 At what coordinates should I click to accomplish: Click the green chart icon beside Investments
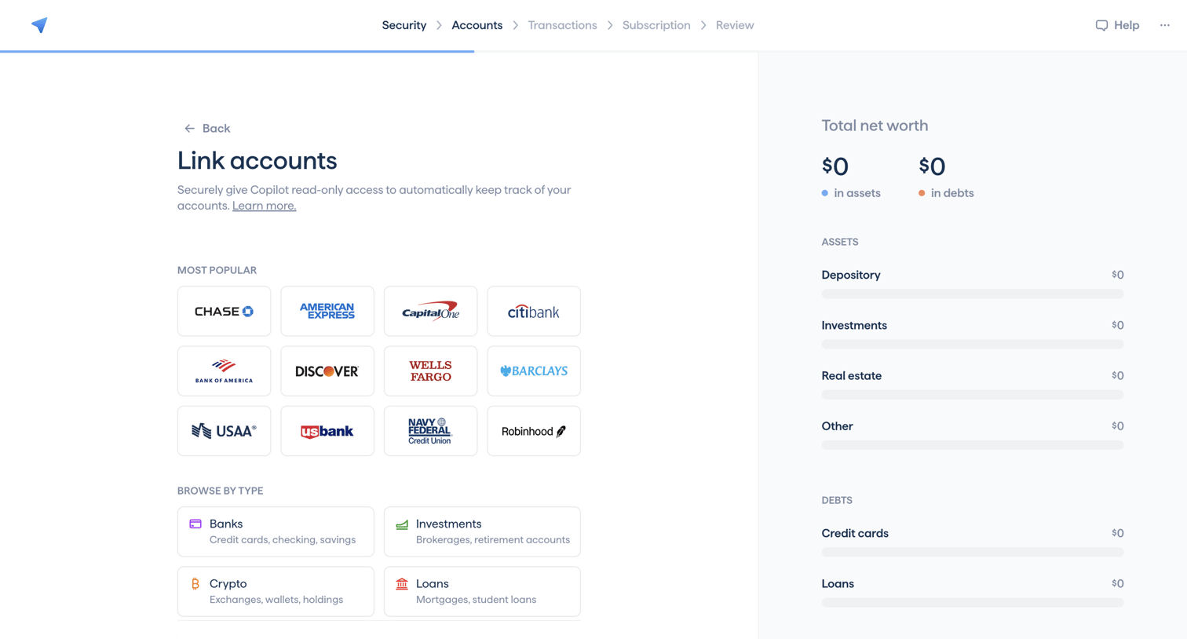402,524
